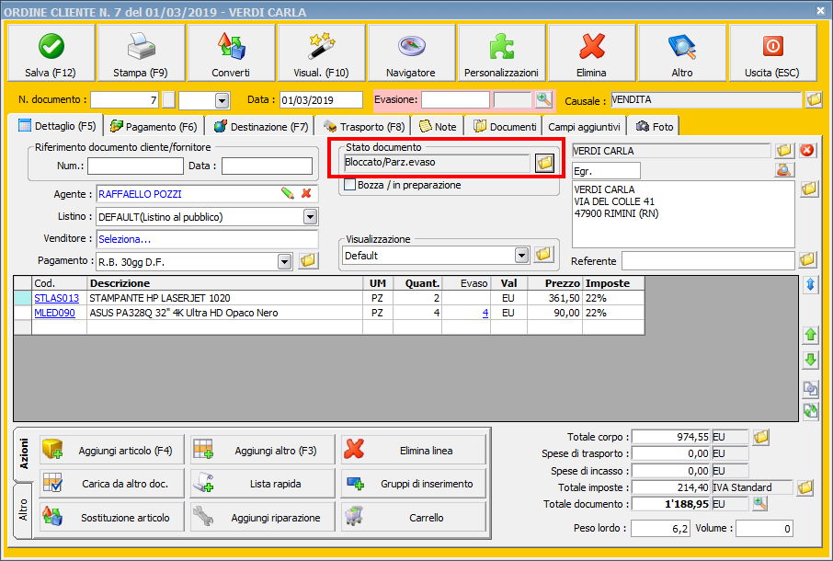Expand the Visualizzazione Default dropdown

(521, 255)
